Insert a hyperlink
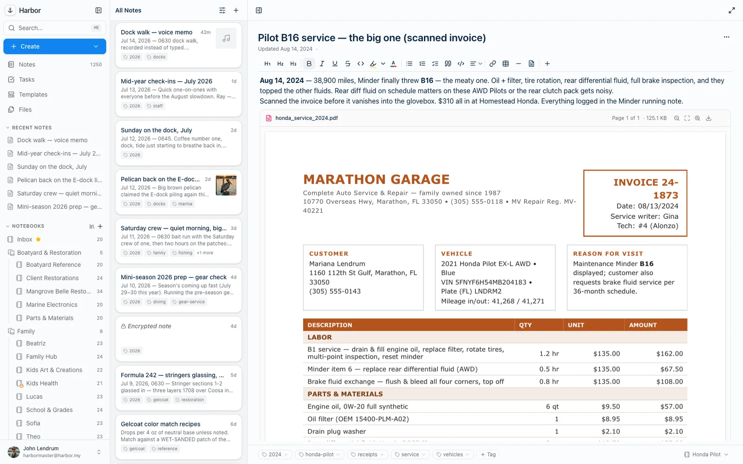 [x=493, y=64]
